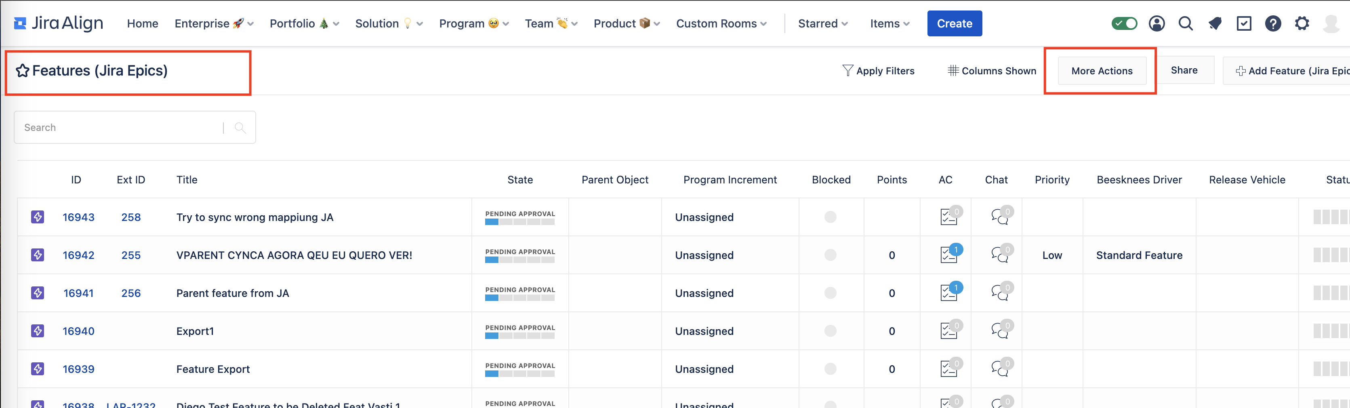Screen dimensions: 1350x408
Task: Open chat for feature 16942
Action: pos(1001,254)
